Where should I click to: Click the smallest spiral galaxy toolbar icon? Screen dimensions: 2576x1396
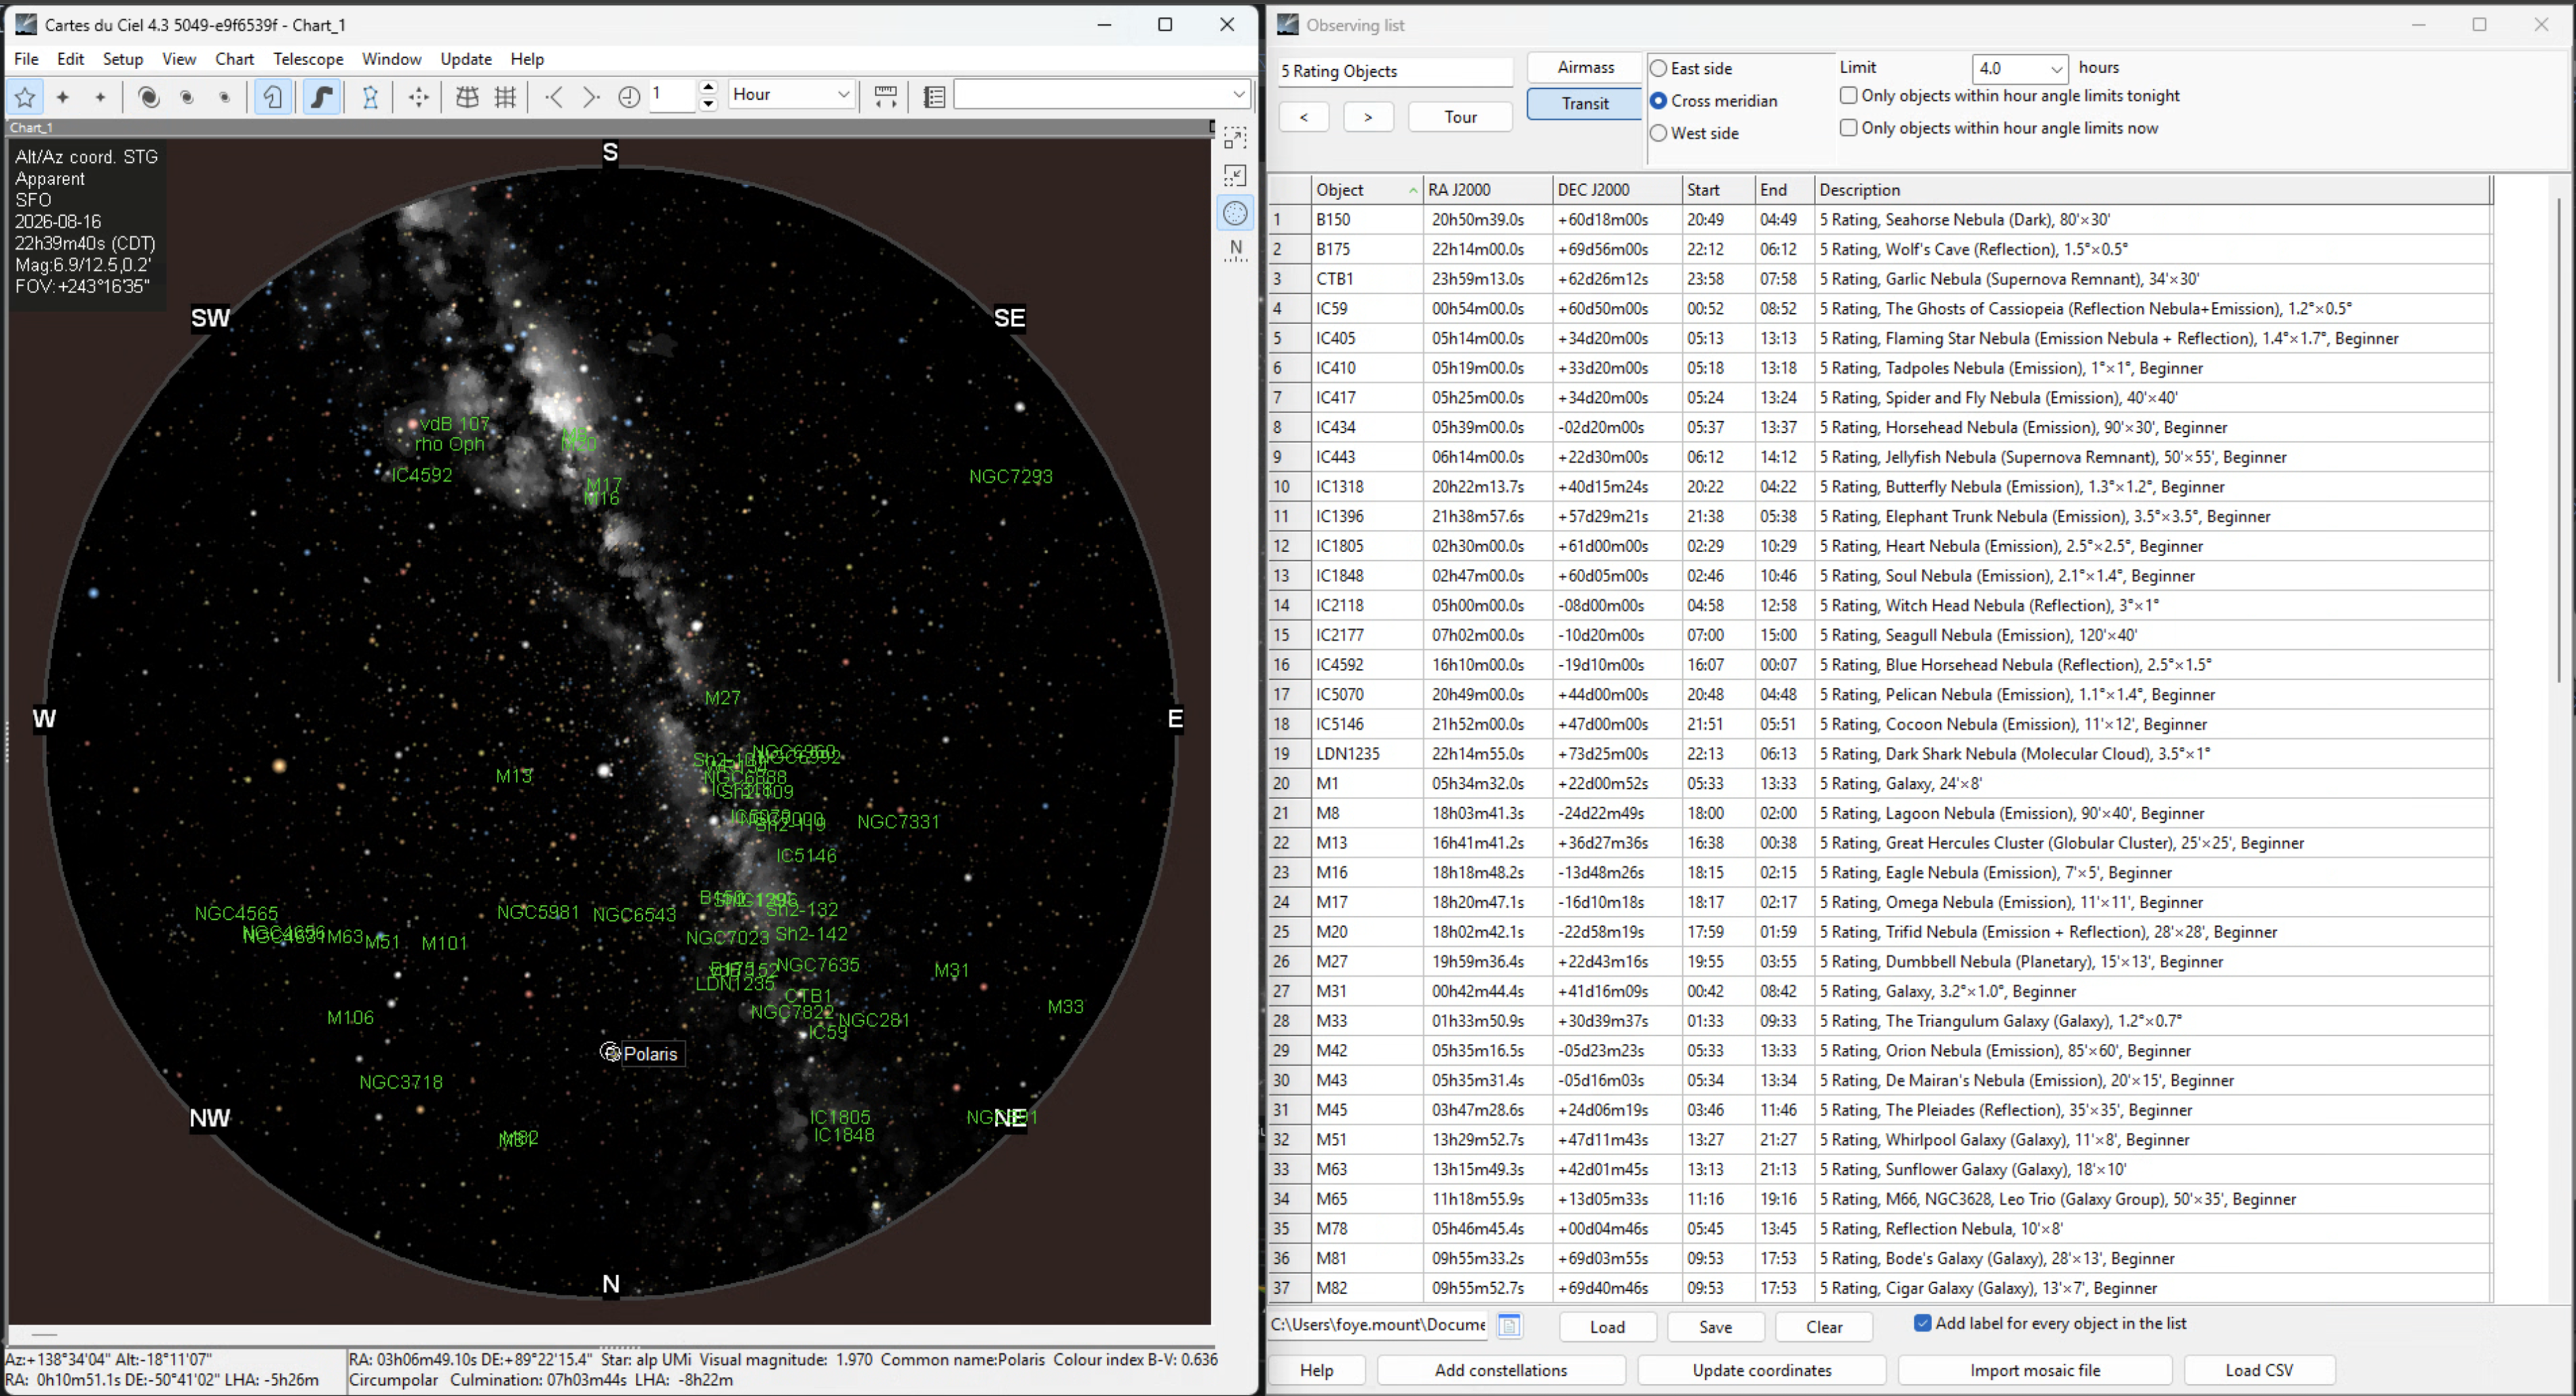point(224,97)
